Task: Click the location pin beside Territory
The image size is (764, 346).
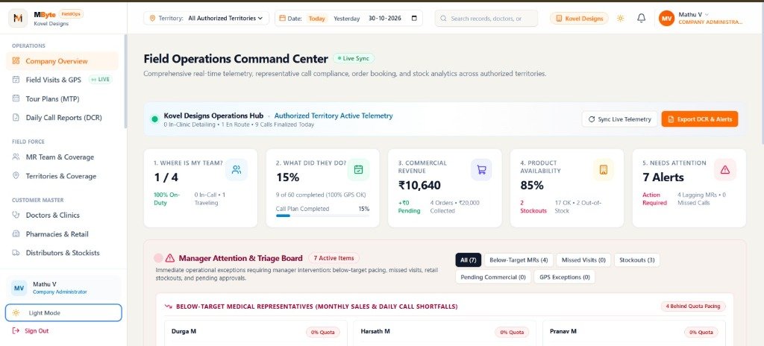Action: [x=152, y=18]
